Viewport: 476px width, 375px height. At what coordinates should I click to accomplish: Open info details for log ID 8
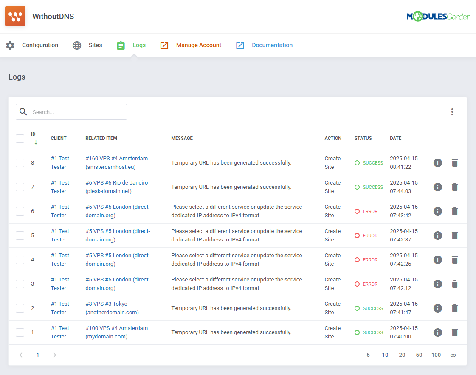click(438, 163)
